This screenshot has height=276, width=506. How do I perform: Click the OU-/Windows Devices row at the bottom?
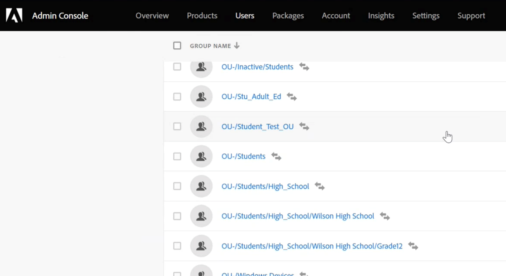point(258,273)
